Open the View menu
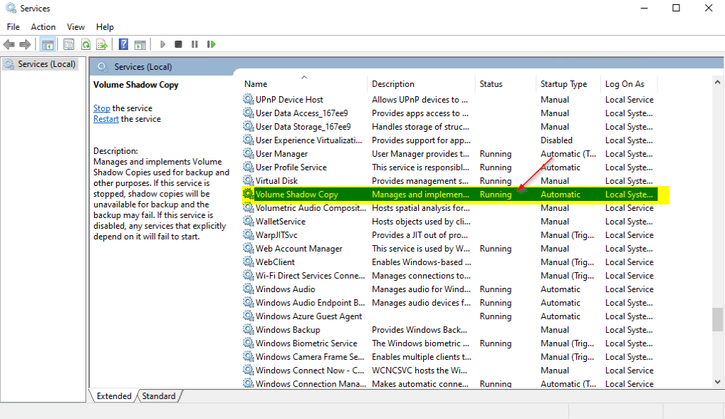Image resolution: width=725 pixels, height=419 pixels. click(x=75, y=27)
